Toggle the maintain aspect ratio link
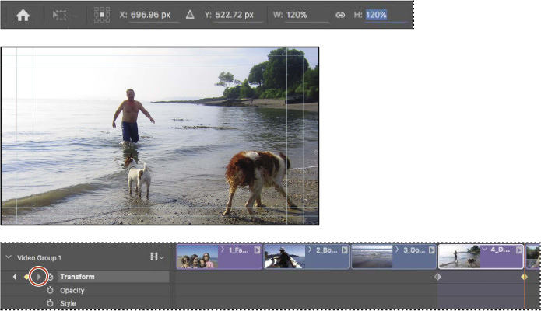This screenshot has height=311, width=541. pyautogui.click(x=340, y=15)
